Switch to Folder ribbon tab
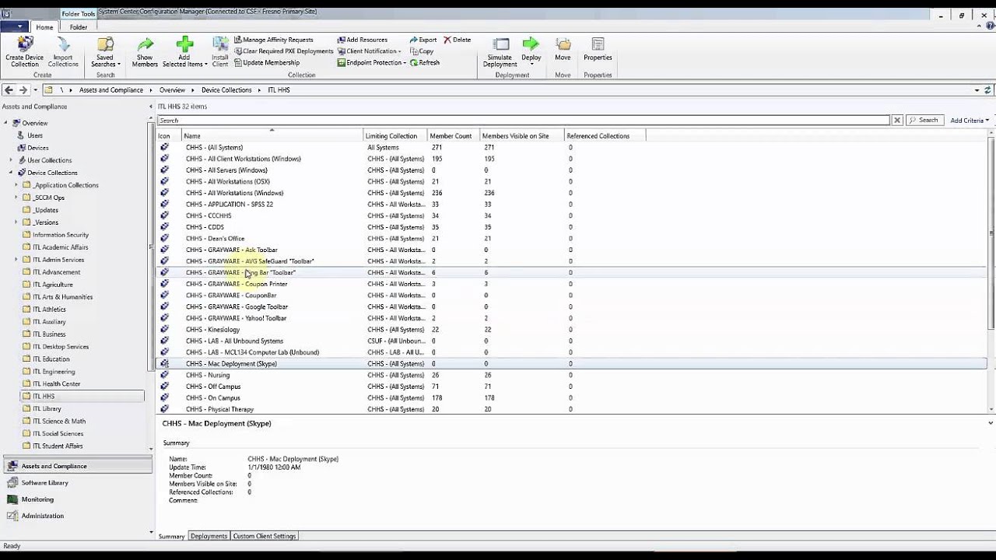 (79, 27)
